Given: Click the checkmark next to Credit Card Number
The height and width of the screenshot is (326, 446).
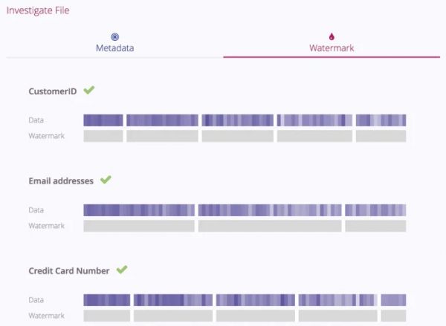Looking at the screenshot, I should point(122,270).
